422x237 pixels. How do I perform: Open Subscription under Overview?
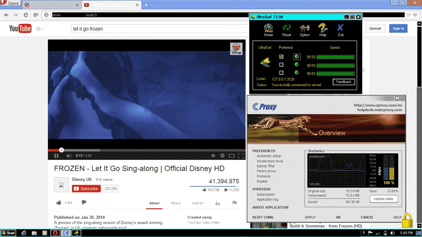click(x=266, y=194)
